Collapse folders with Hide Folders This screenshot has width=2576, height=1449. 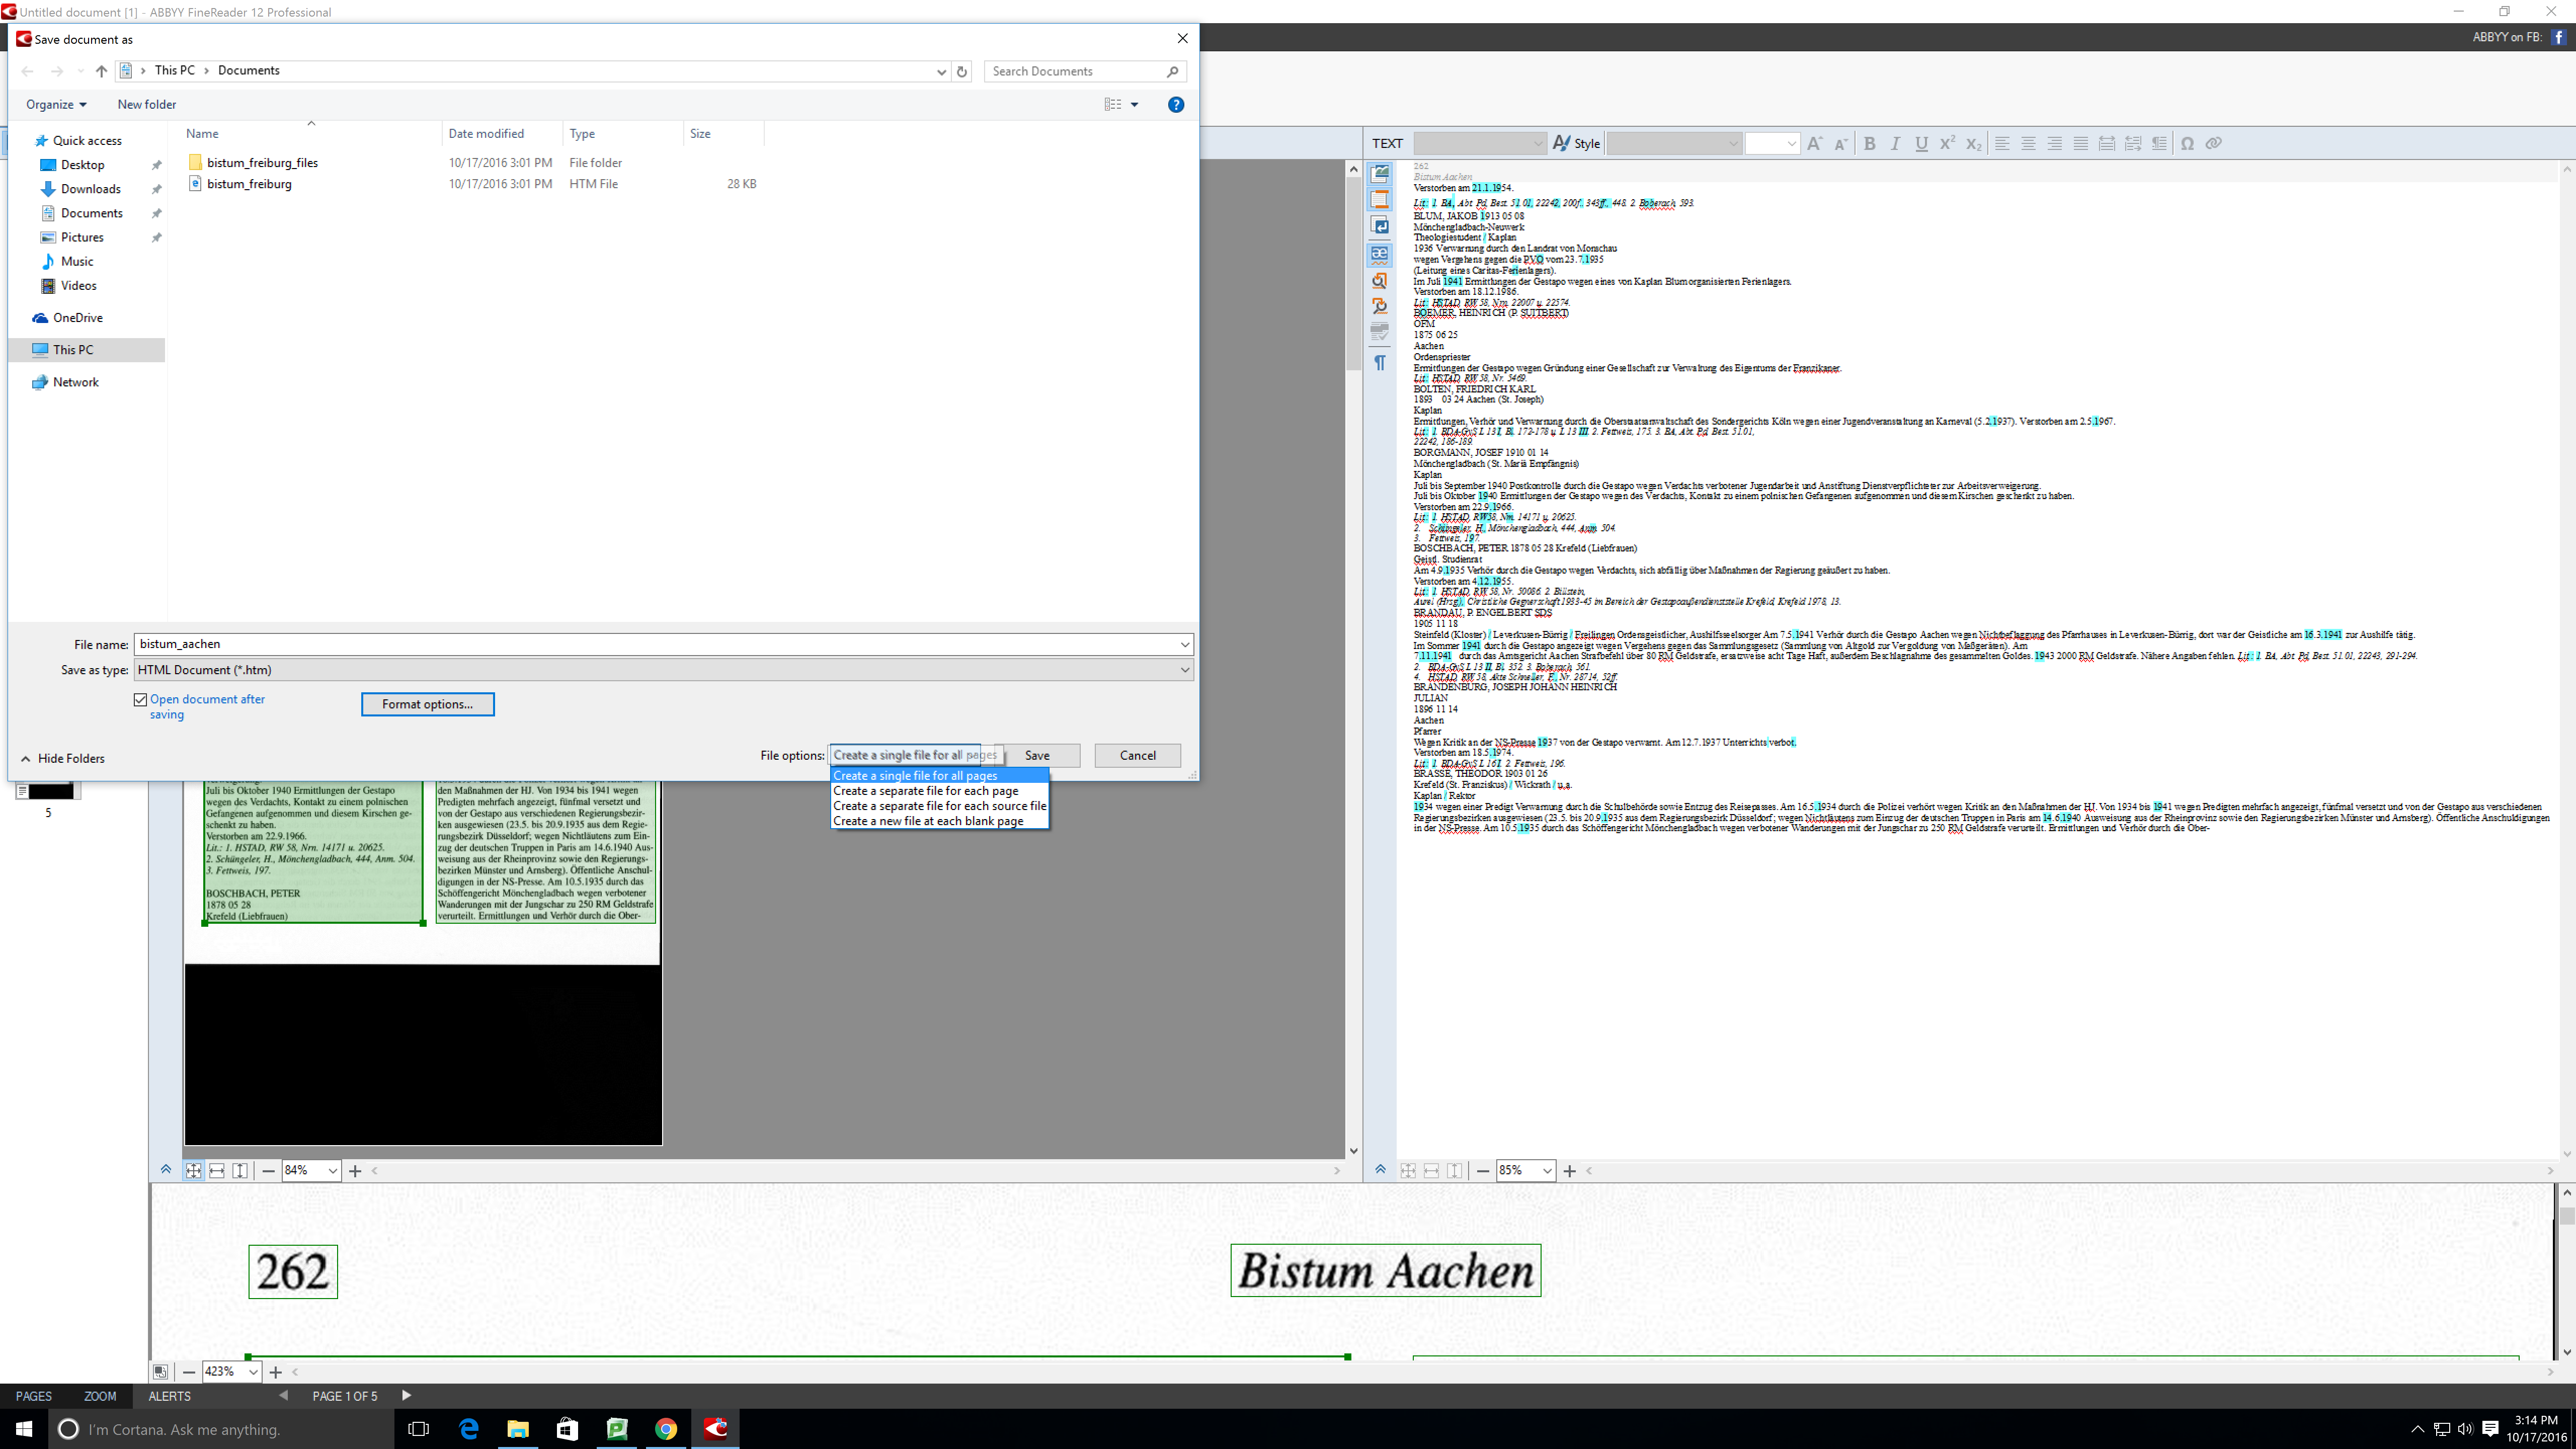click(x=62, y=759)
